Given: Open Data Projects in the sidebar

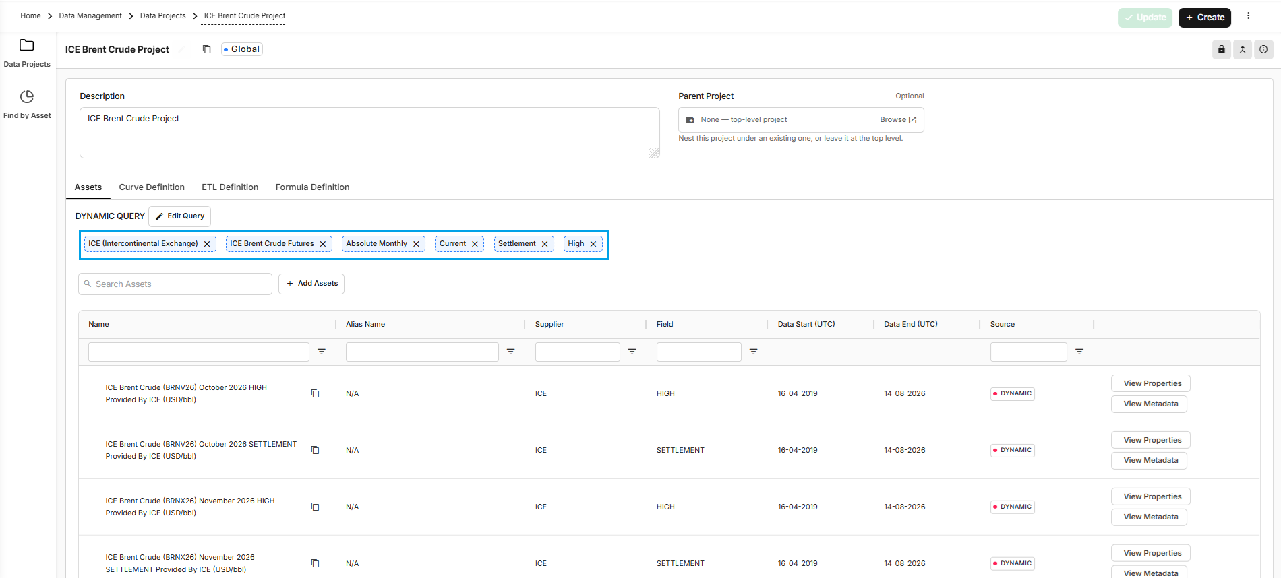Looking at the screenshot, I should coord(27,53).
